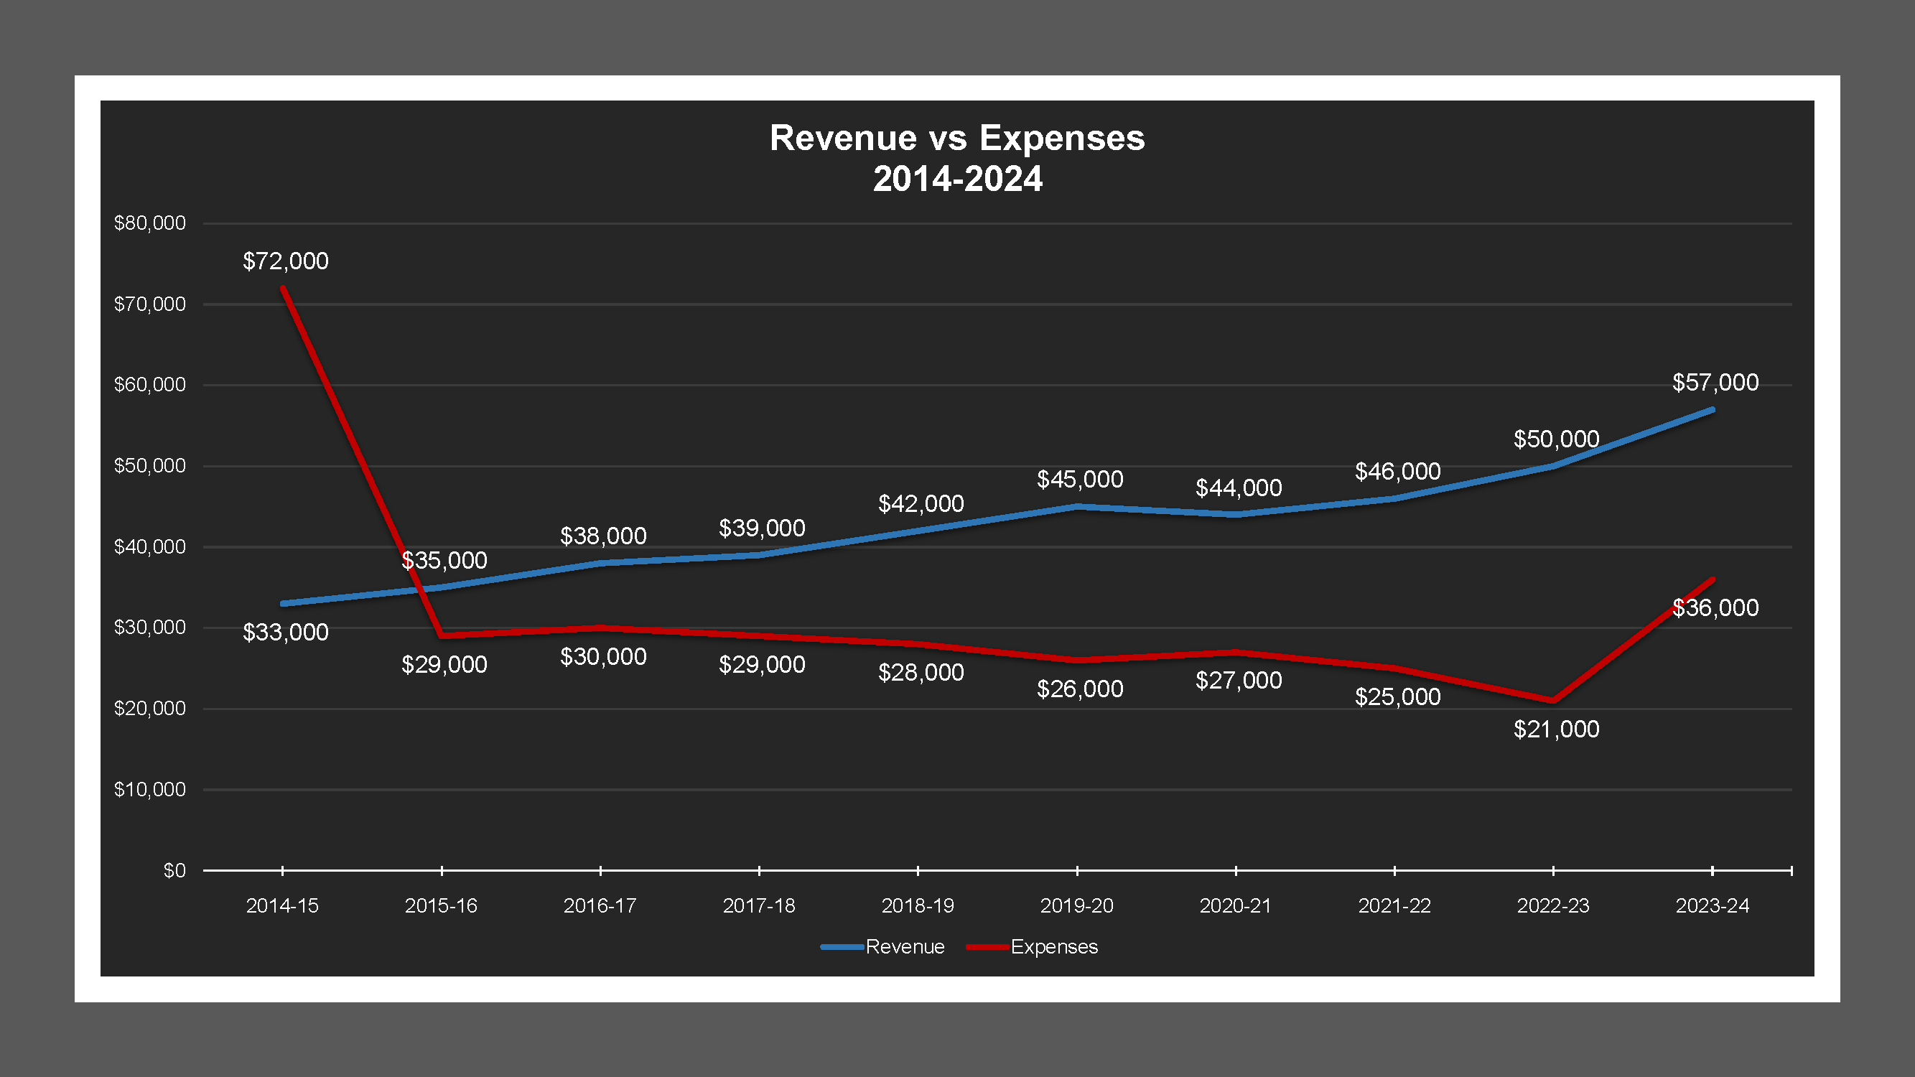Image resolution: width=1915 pixels, height=1077 pixels.
Task: Select the $39,000 data label
Action: (762, 528)
